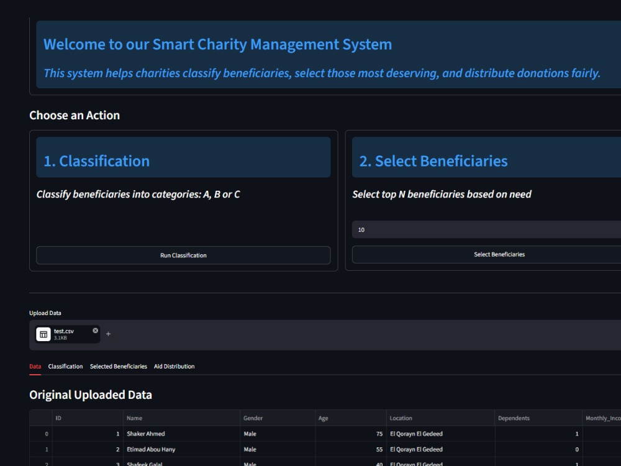Click Etimad Abou Hany's Male gender cell
Viewport: 621px width, 466px height.
[277, 449]
